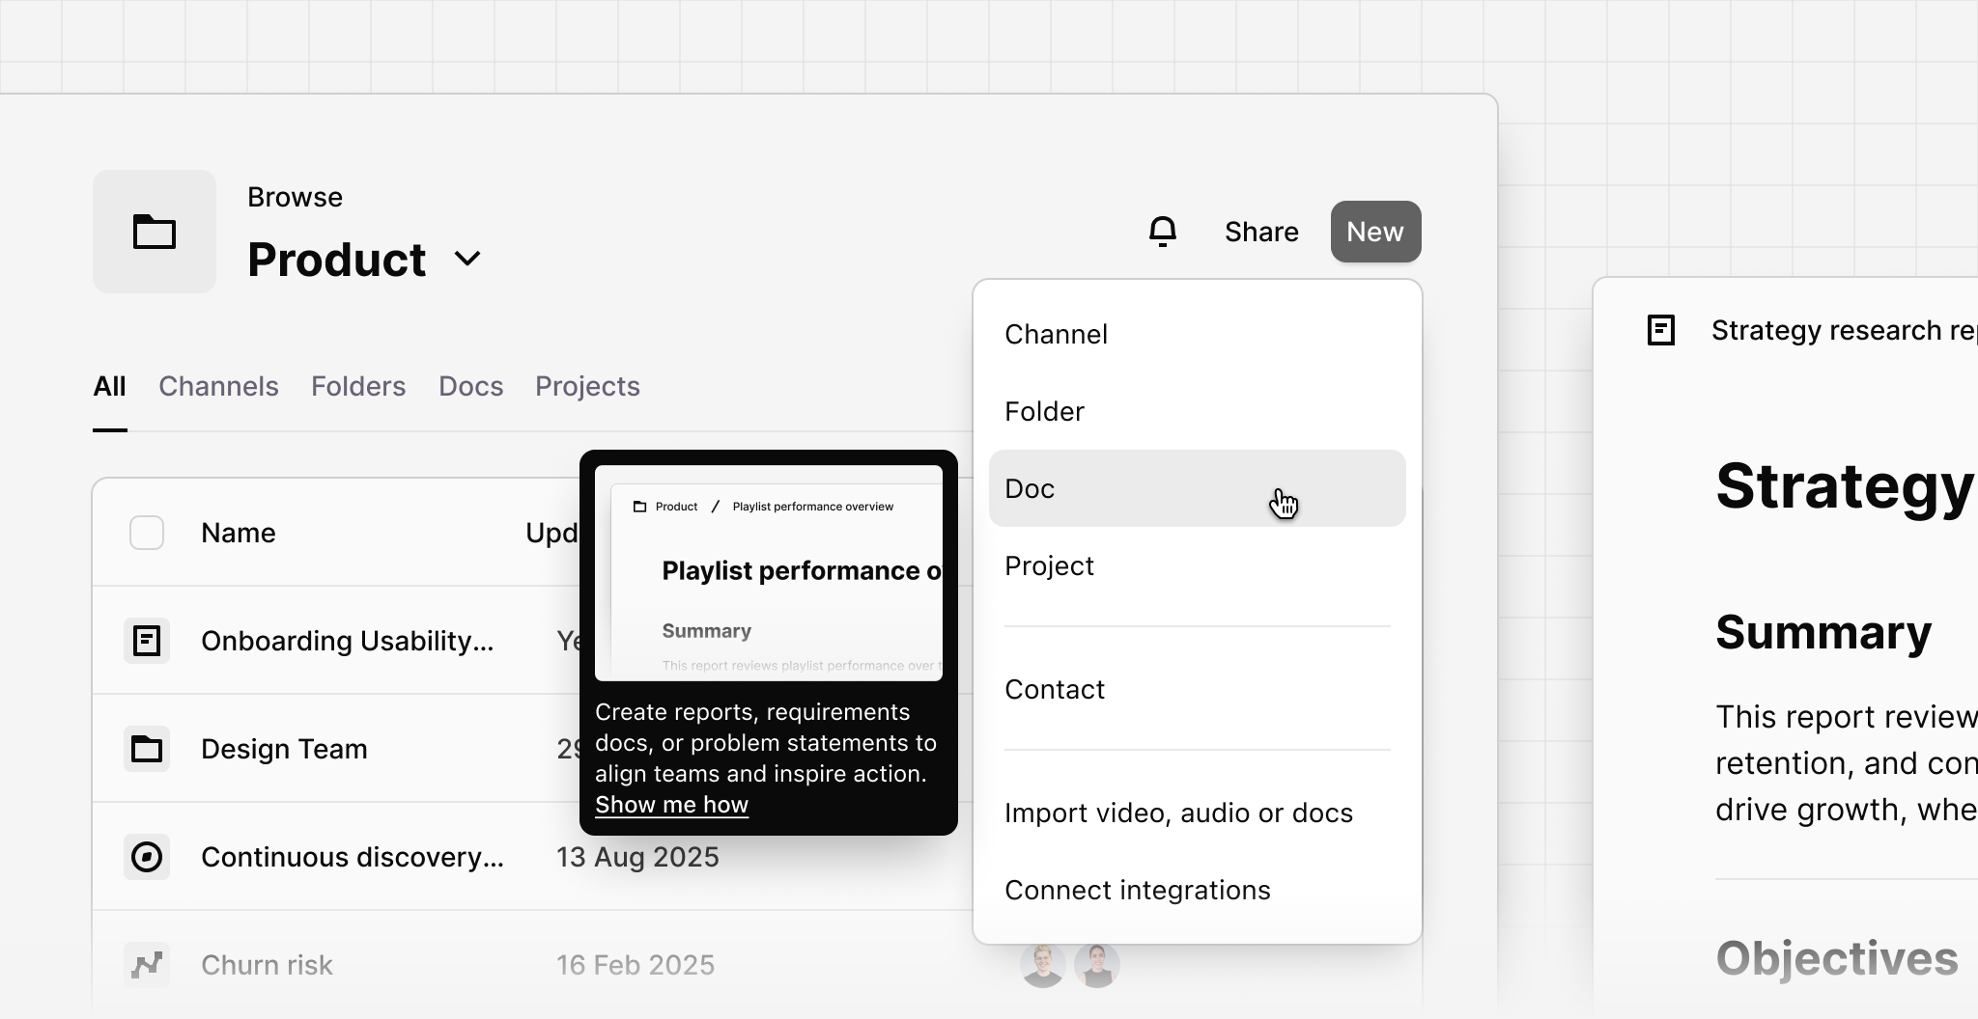Viewport: 1978px width, 1019px height.
Task: Click the project icon beside Continuous discovery
Action: [147, 857]
